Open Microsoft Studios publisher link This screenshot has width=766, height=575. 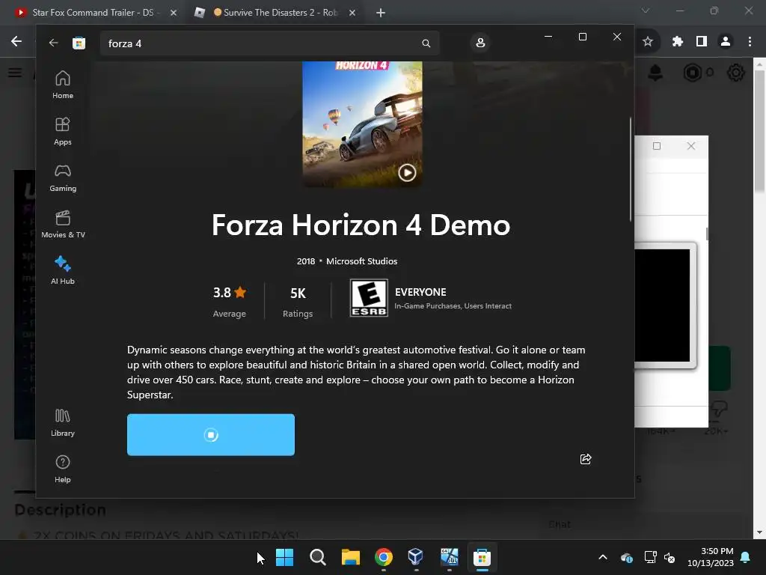pos(361,261)
